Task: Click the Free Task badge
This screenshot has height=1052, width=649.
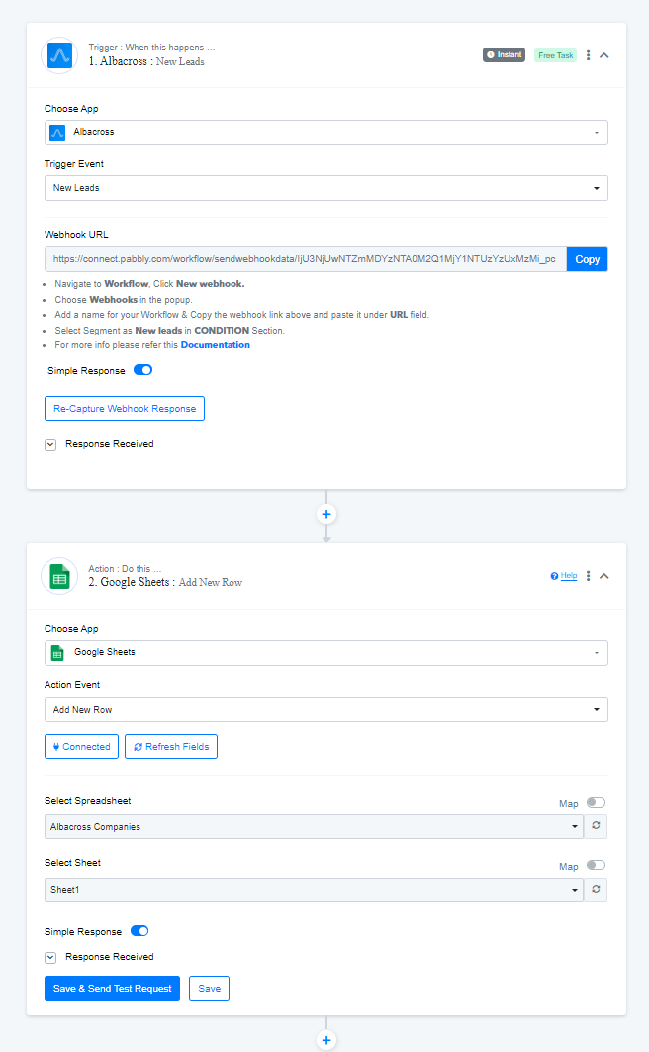Action: [x=555, y=55]
